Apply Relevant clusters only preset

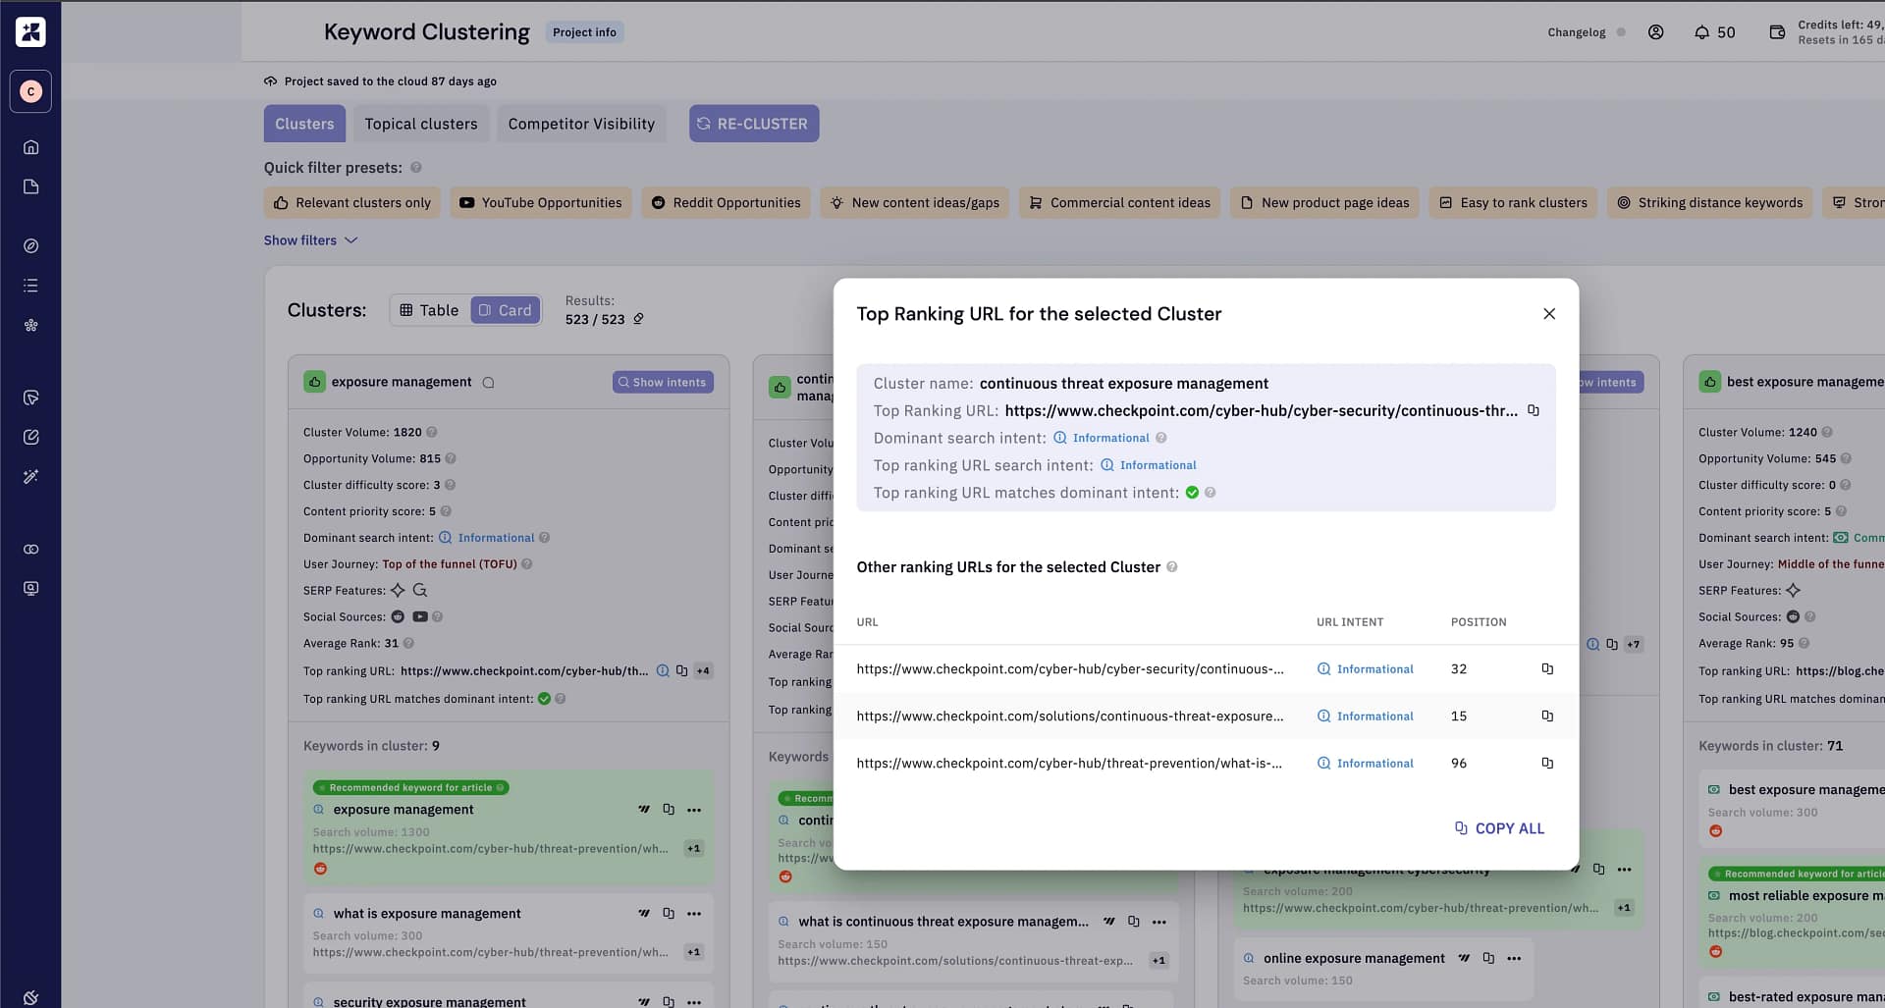352,203
